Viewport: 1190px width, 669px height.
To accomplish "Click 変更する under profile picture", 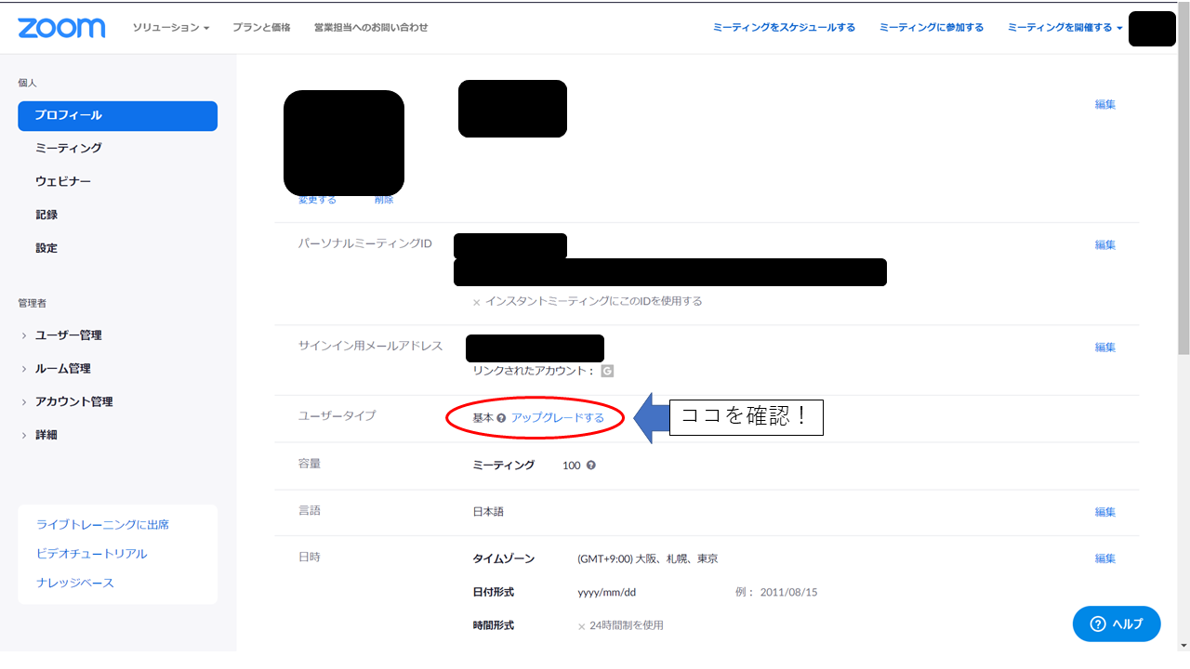I will [x=317, y=200].
